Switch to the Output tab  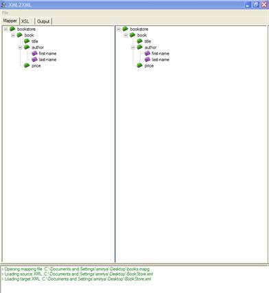[43, 21]
